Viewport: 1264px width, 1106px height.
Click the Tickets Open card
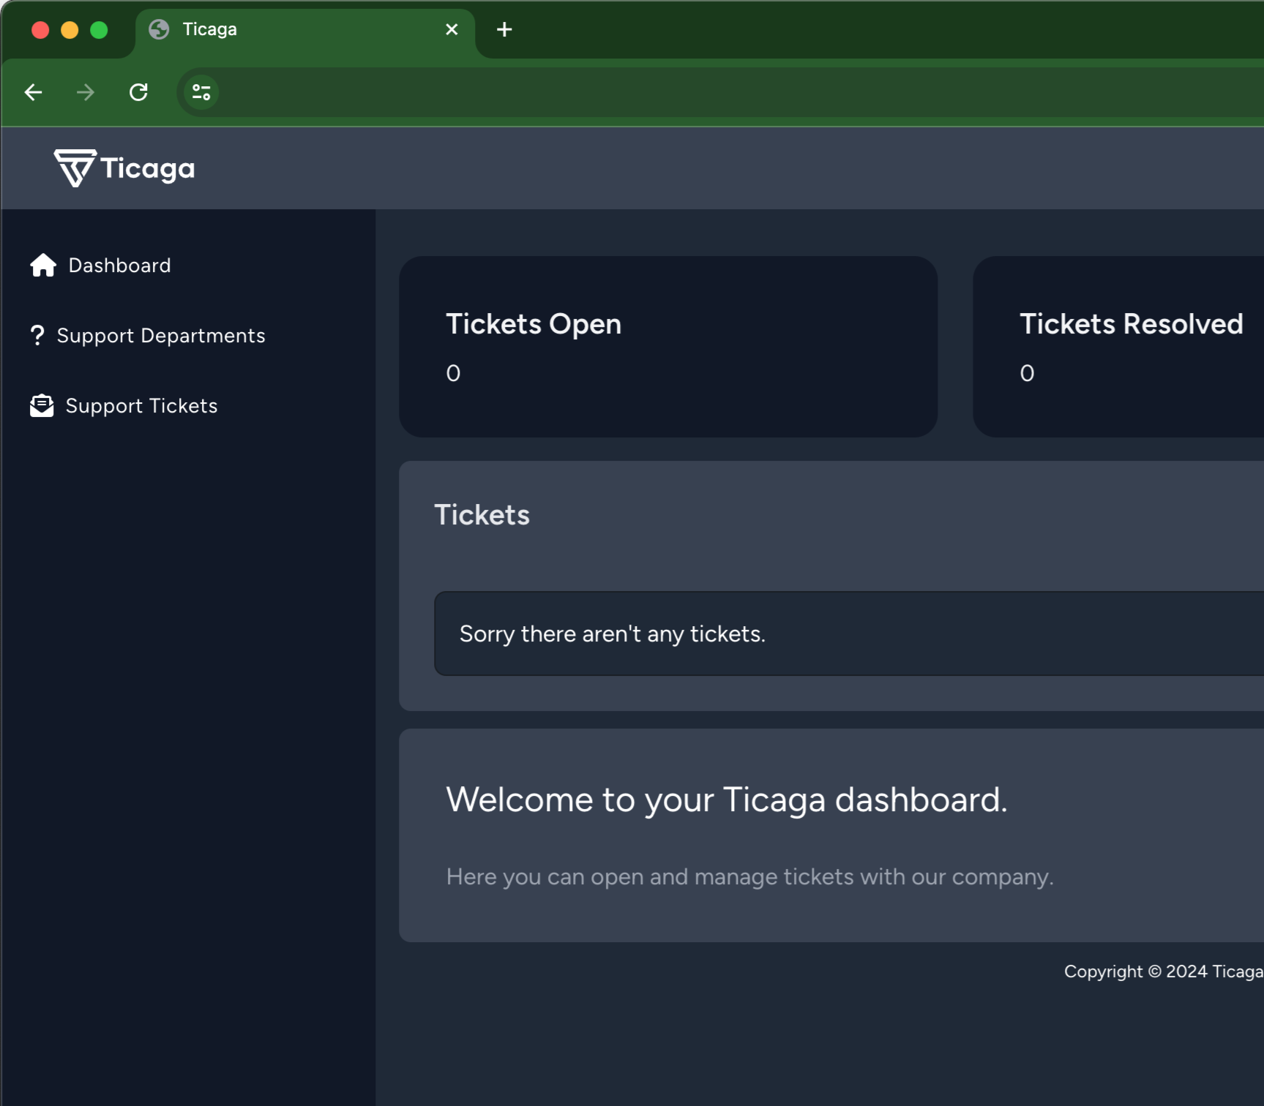tap(668, 347)
